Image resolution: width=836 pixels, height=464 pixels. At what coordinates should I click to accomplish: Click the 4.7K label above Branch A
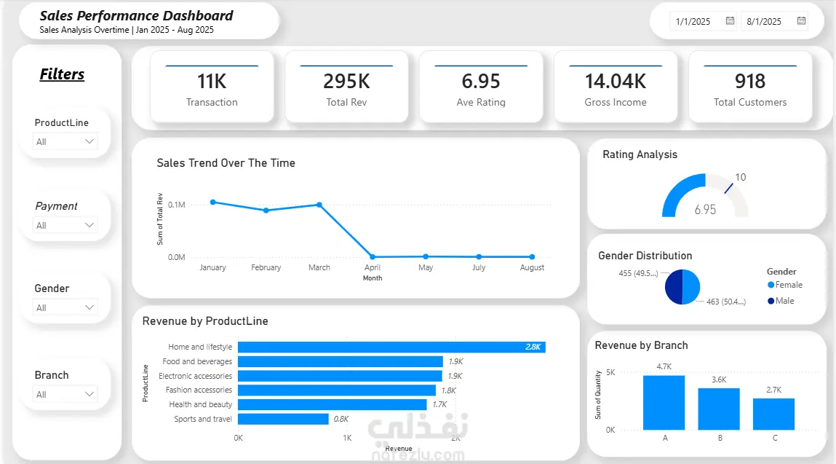[664, 367]
